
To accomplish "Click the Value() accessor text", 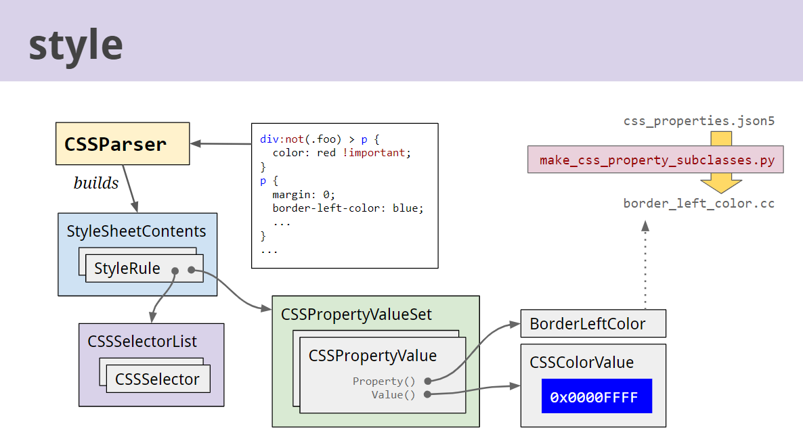I will (x=393, y=395).
